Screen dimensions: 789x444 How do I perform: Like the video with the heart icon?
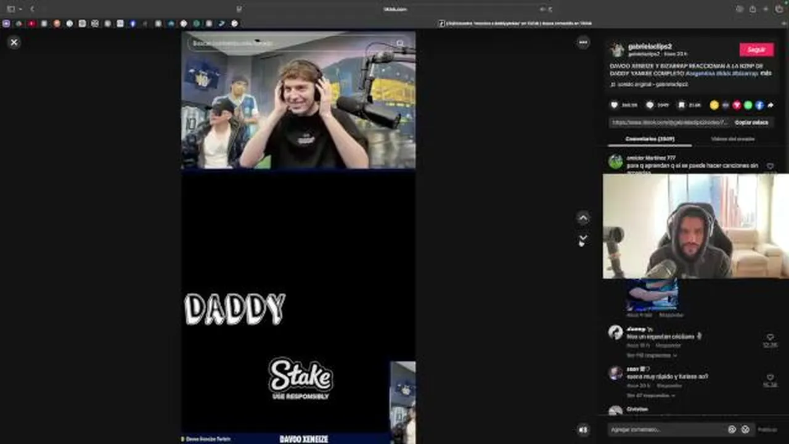(x=614, y=105)
